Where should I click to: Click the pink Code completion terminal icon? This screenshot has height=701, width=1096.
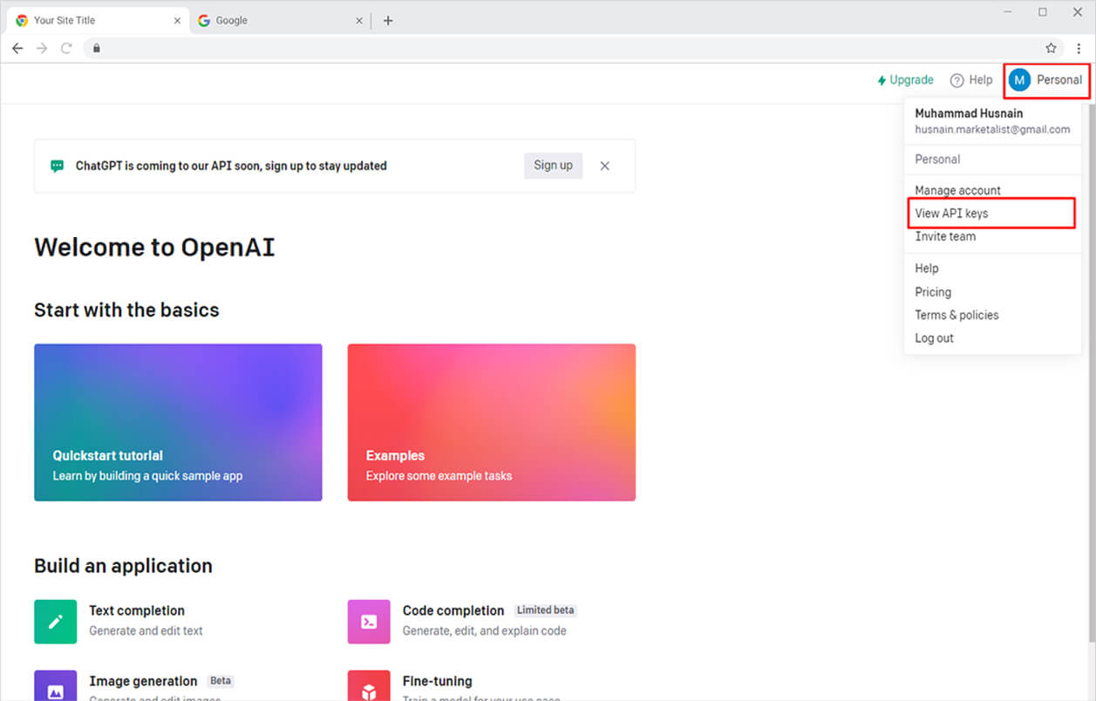coord(369,621)
